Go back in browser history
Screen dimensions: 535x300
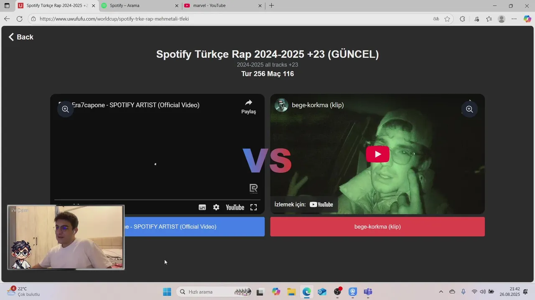[x=7, y=19]
